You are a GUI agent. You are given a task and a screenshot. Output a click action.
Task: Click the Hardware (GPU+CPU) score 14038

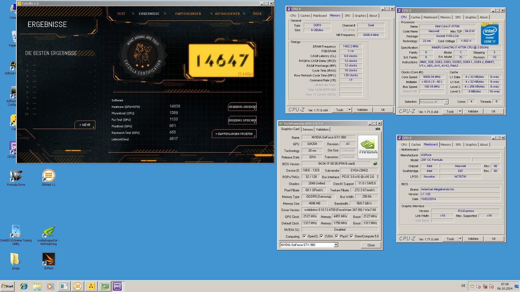pos(175,106)
